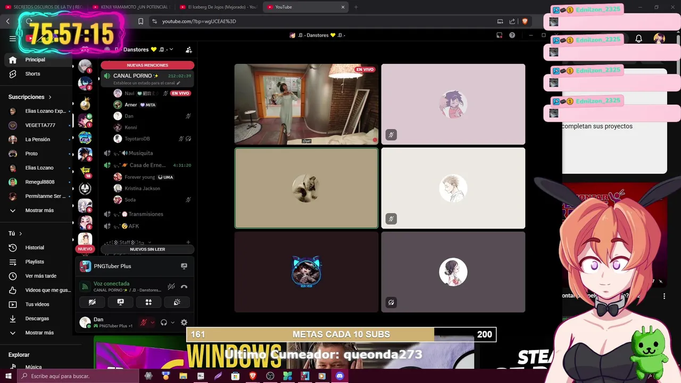Disconnect from the Discord voice channel
681x383 pixels.
[x=184, y=287]
